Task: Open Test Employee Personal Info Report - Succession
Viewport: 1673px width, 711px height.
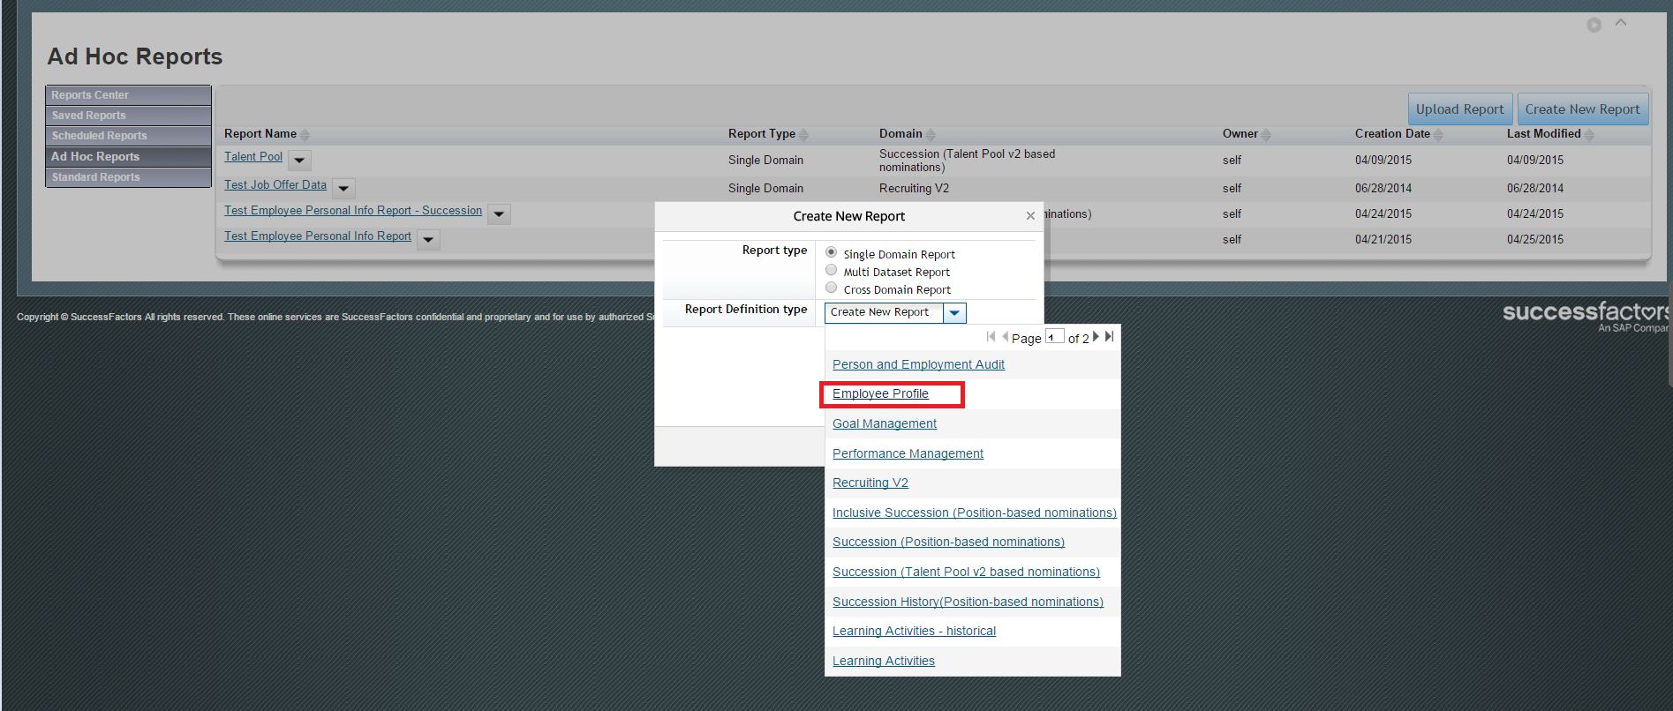Action: pyautogui.click(x=353, y=211)
